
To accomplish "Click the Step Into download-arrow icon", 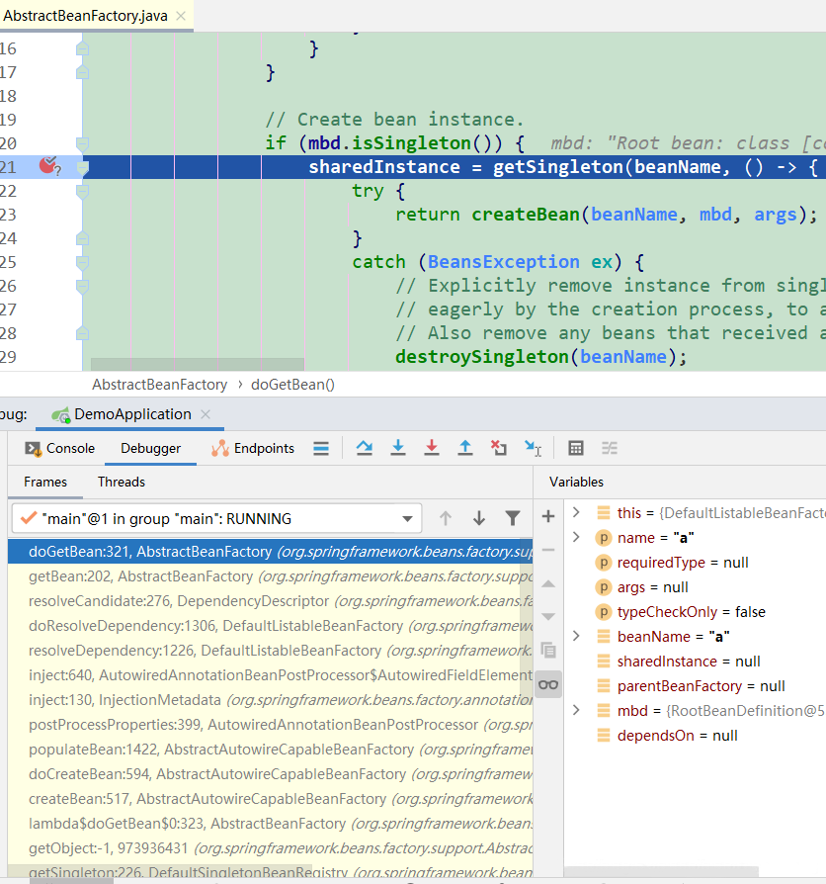I will [x=398, y=448].
